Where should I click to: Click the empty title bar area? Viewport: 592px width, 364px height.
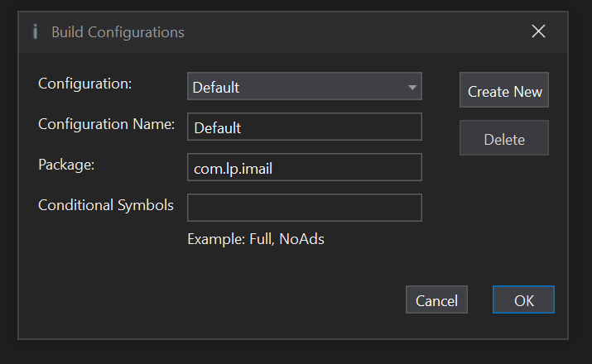tap(348, 32)
